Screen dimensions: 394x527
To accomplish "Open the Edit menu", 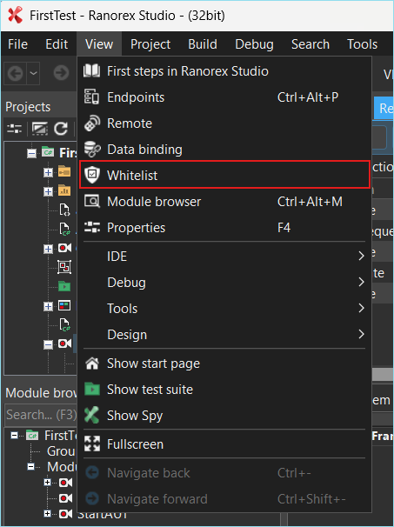I will tap(57, 44).
